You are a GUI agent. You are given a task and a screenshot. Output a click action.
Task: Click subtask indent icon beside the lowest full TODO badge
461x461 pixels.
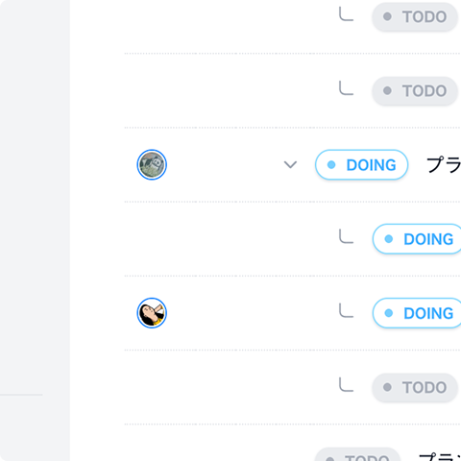[347, 385]
